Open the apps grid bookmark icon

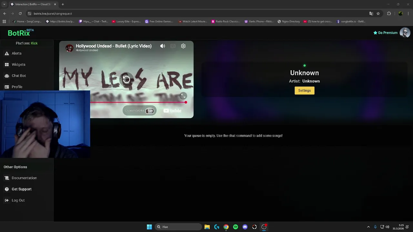pos(4,22)
